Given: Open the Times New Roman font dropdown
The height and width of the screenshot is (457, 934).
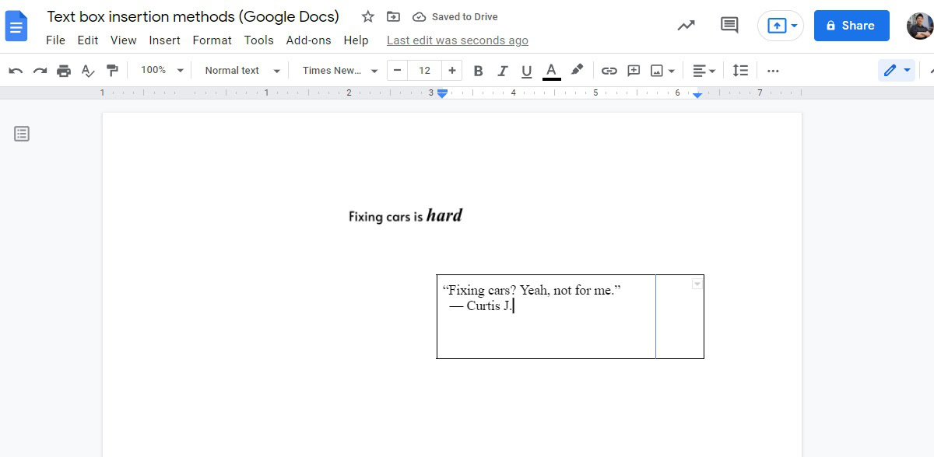Looking at the screenshot, I should pyautogui.click(x=339, y=71).
